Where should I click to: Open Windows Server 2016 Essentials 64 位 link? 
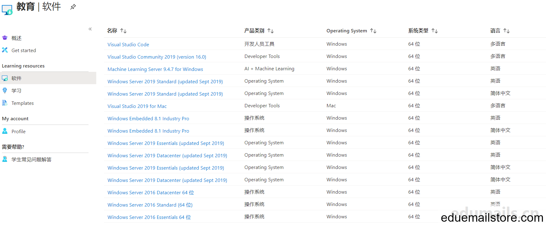pyautogui.click(x=149, y=217)
